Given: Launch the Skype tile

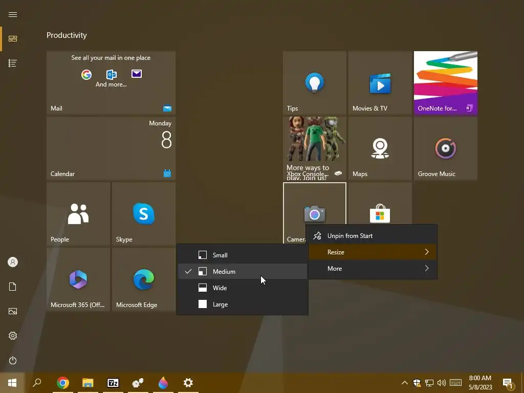Looking at the screenshot, I should 144,213.
